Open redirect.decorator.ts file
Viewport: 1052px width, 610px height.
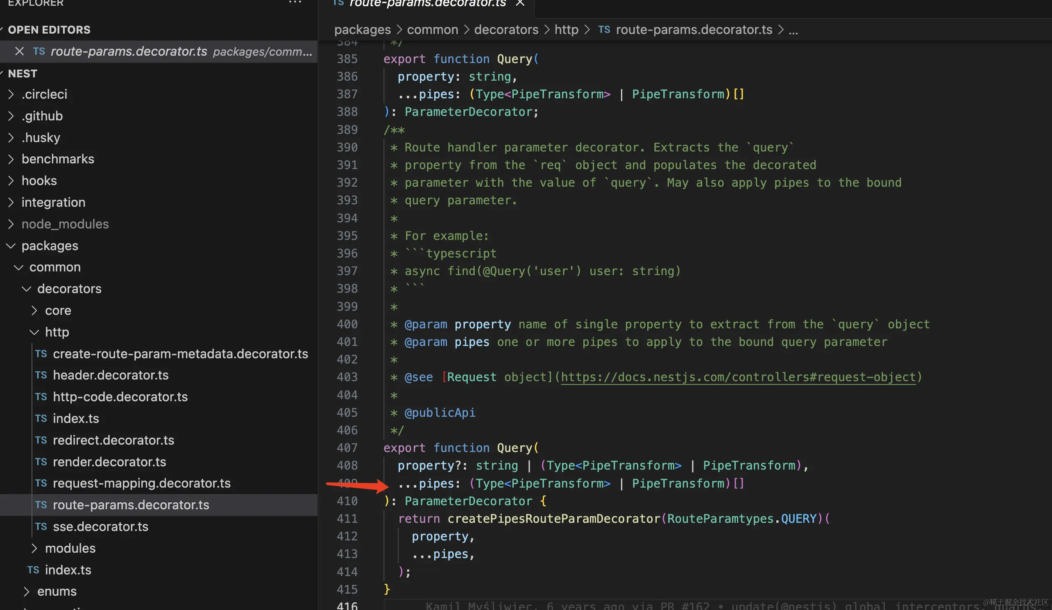113,440
